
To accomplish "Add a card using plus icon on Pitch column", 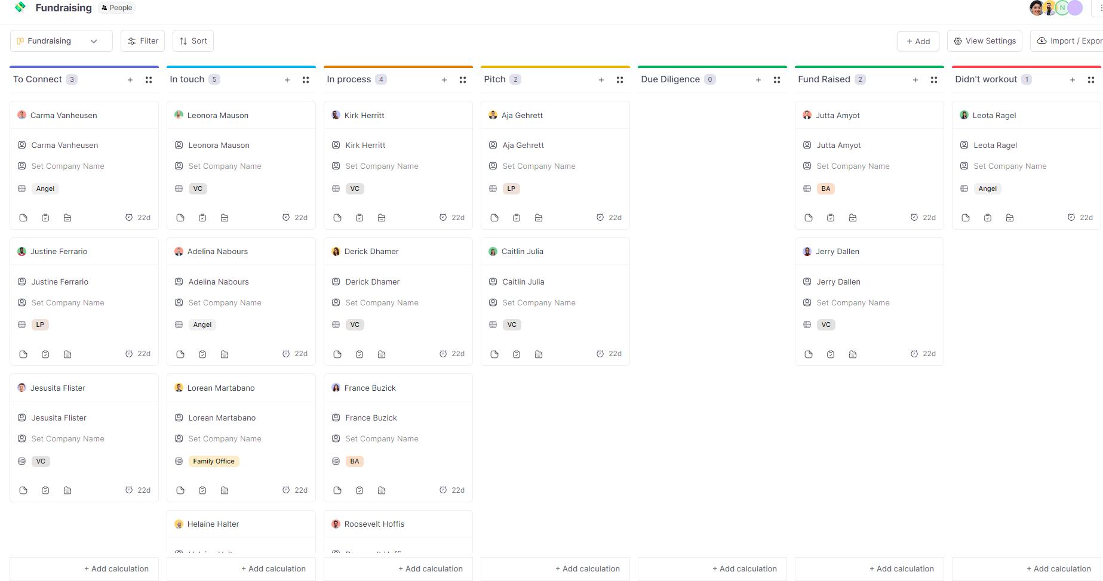I will coord(601,79).
